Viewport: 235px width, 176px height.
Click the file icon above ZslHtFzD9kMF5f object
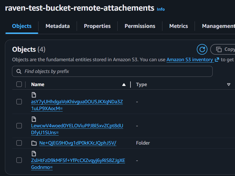pyautogui.click(x=34, y=153)
